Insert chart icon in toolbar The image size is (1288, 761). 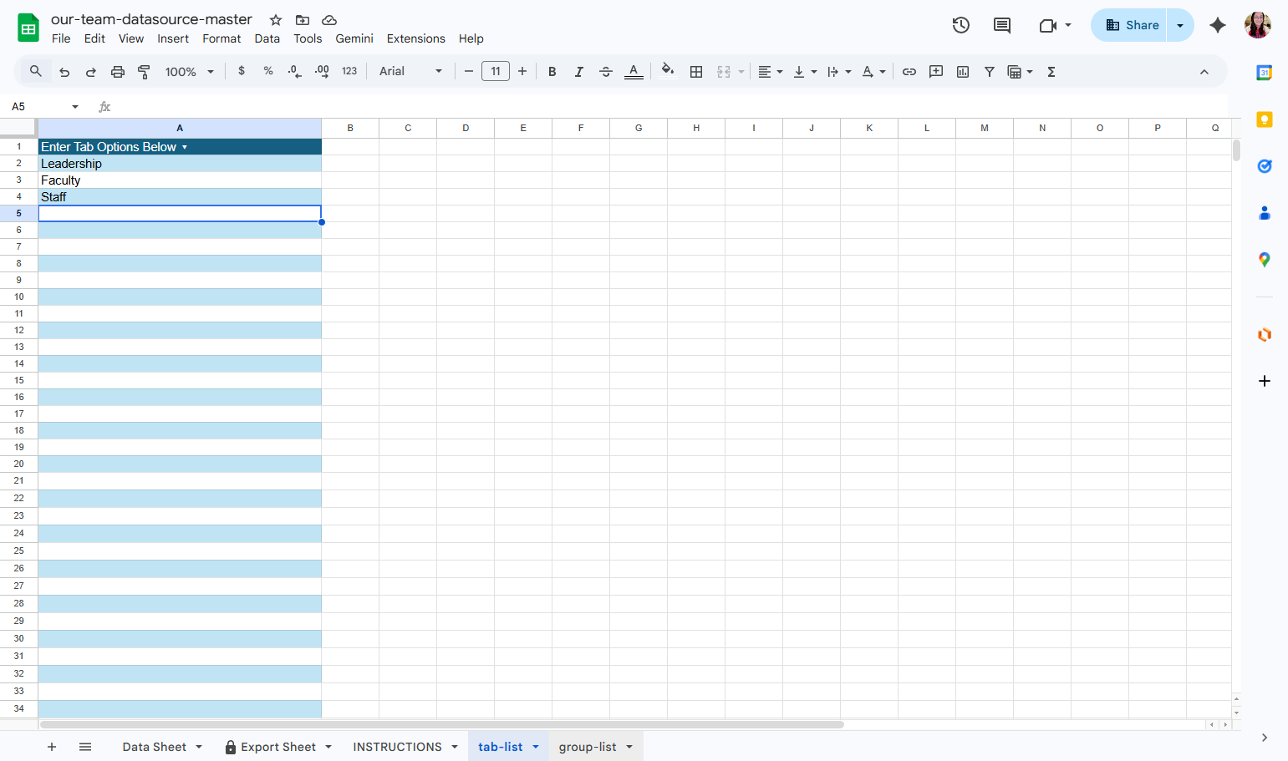pyautogui.click(x=963, y=72)
